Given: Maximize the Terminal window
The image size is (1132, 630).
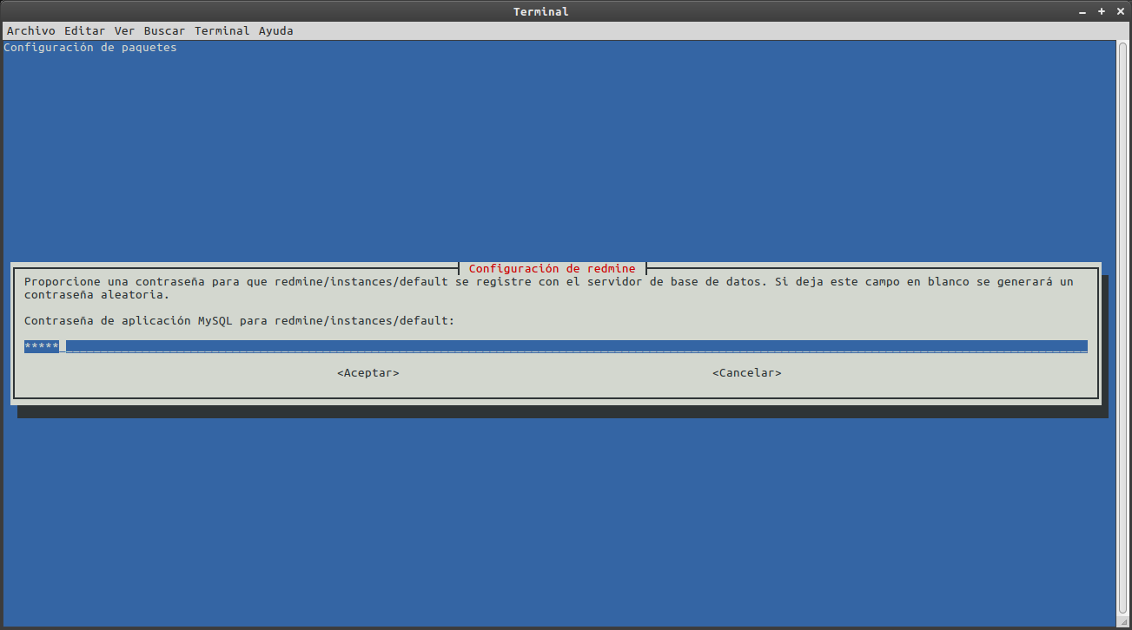Looking at the screenshot, I should click(x=1102, y=11).
